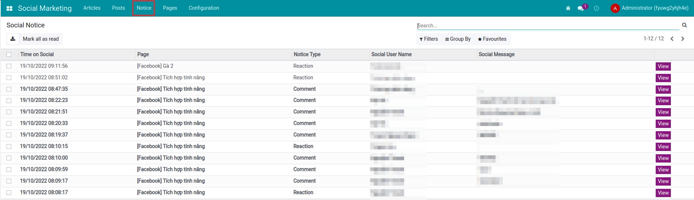Expand the Filters dropdown
This screenshot has height=200, width=694.
tap(428, 39)
